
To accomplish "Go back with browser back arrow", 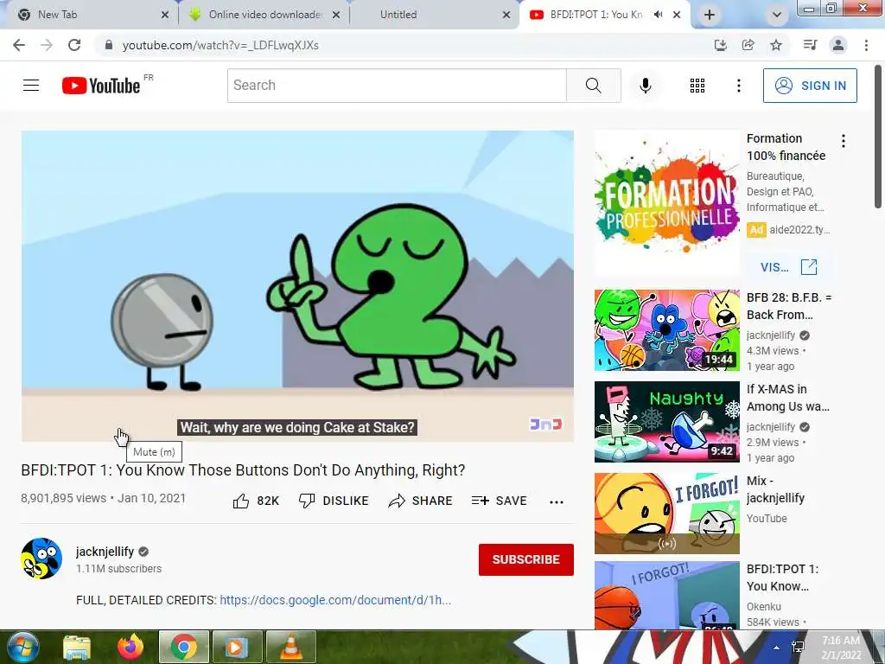I will 19,45.
